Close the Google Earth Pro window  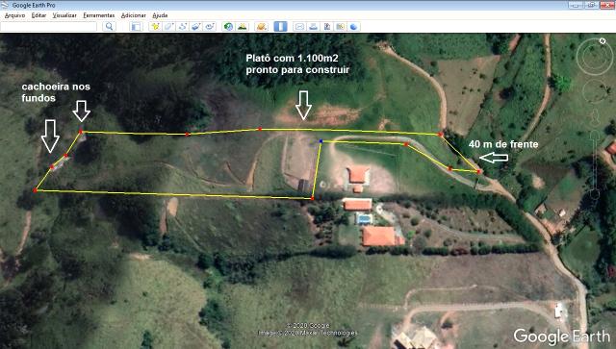point(607,5)
